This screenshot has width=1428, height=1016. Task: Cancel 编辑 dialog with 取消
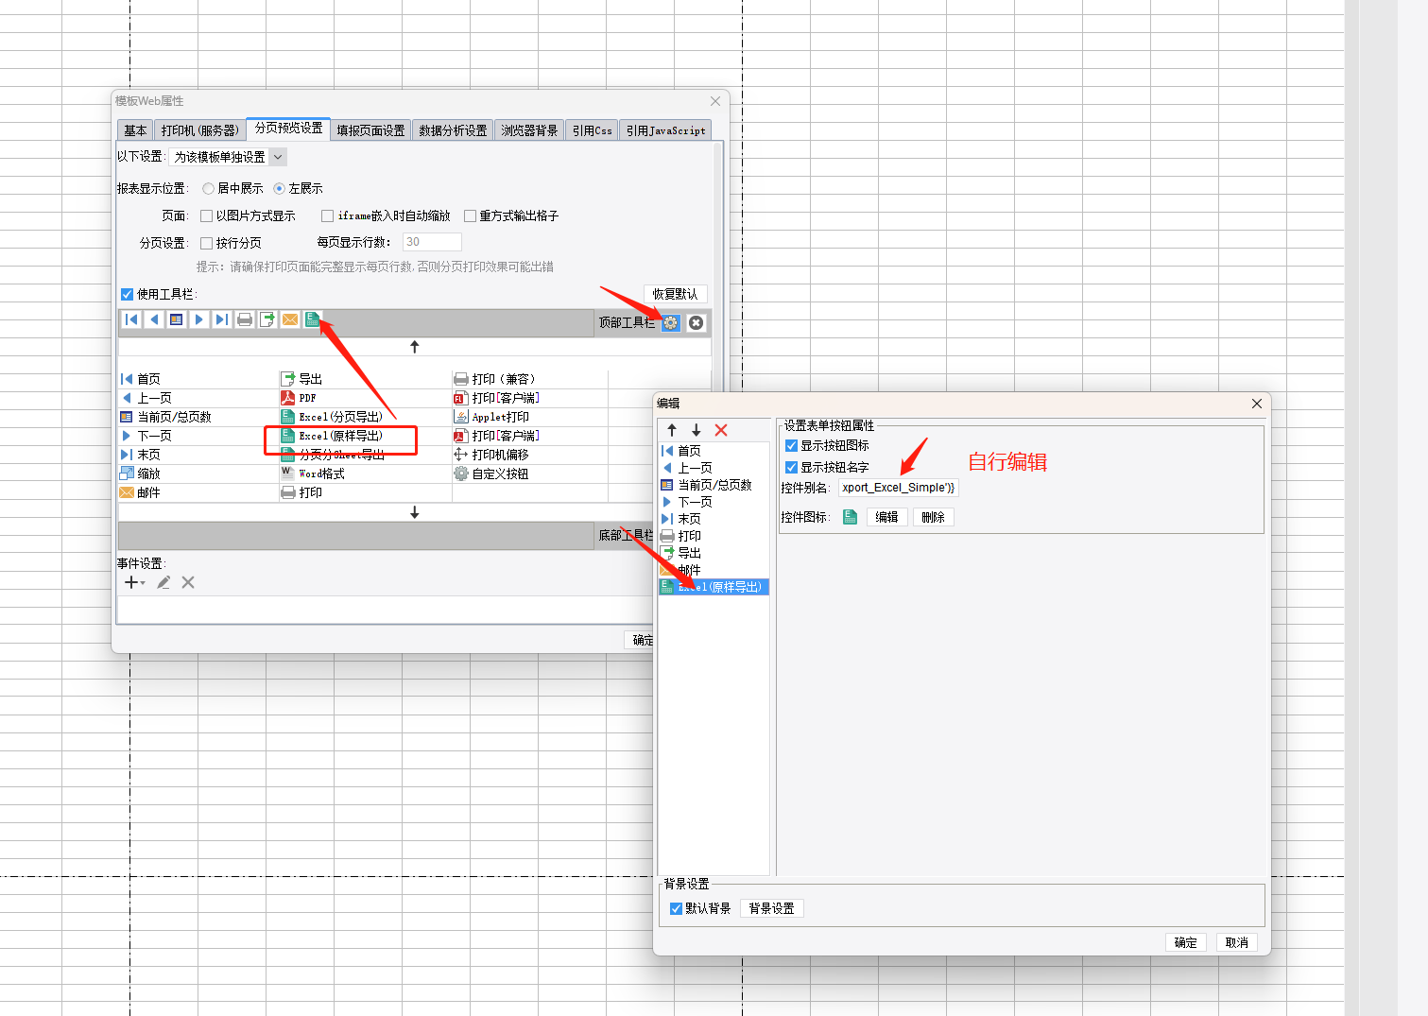1236,942
